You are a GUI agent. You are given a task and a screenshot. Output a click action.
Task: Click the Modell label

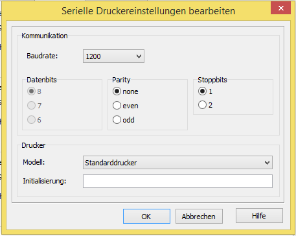tap(34, 162)
